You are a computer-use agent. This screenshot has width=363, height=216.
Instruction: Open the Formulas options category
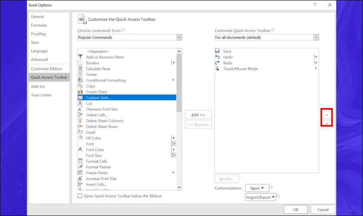point(38,25)
